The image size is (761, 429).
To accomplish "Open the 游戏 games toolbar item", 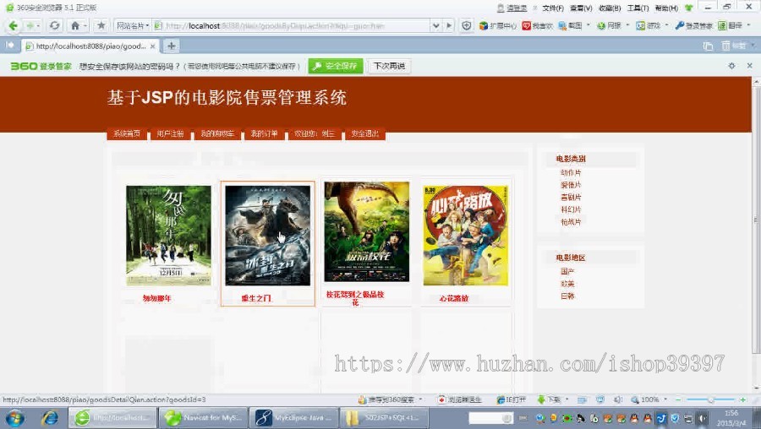I will (648, 25).
